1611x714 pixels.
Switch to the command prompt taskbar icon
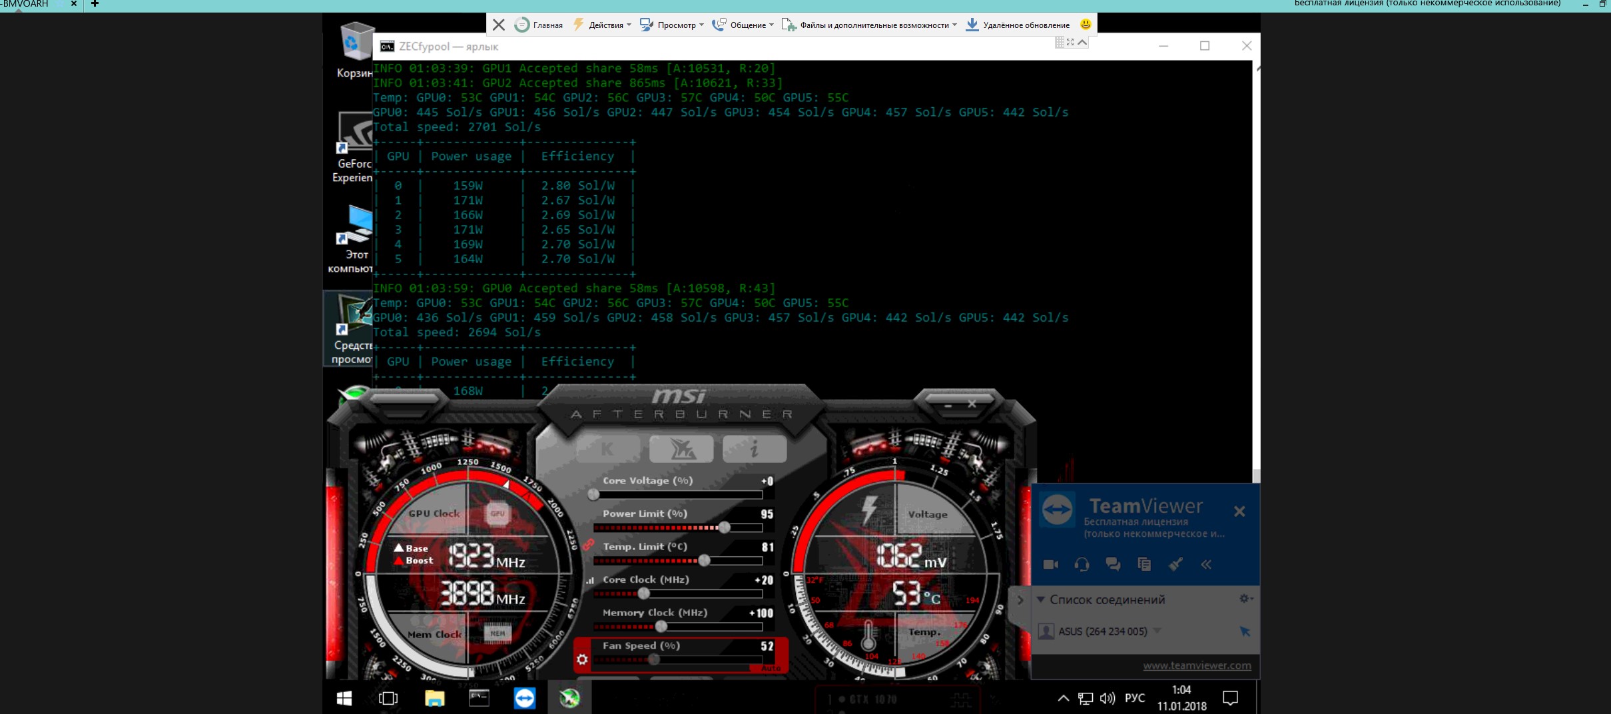click(x=479, y=698)
